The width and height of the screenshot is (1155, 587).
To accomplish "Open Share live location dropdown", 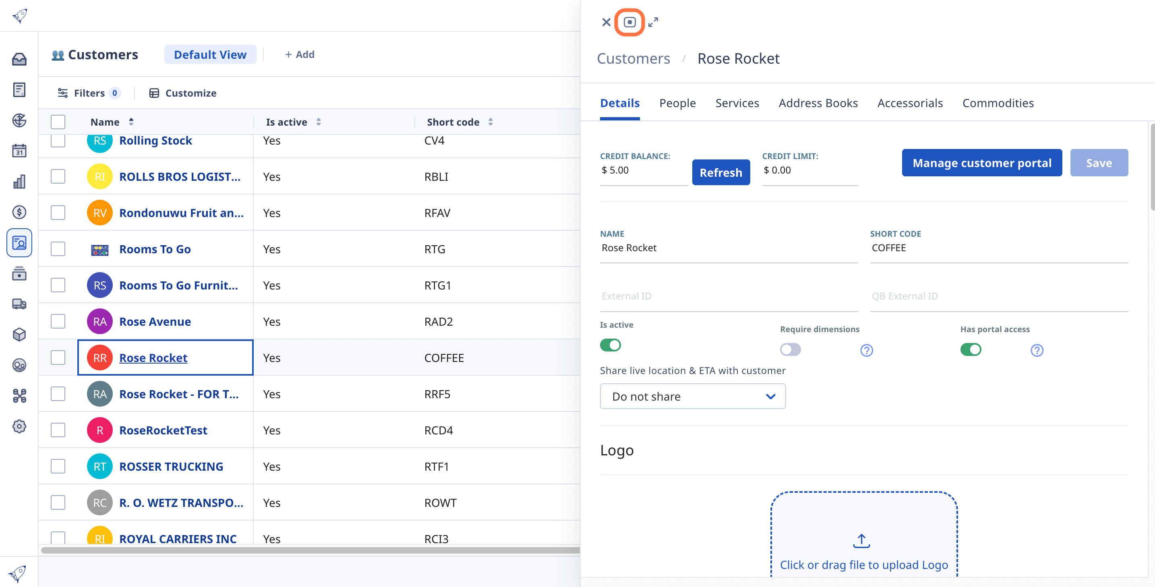I will pyautogui.click(x=693, y=397).
